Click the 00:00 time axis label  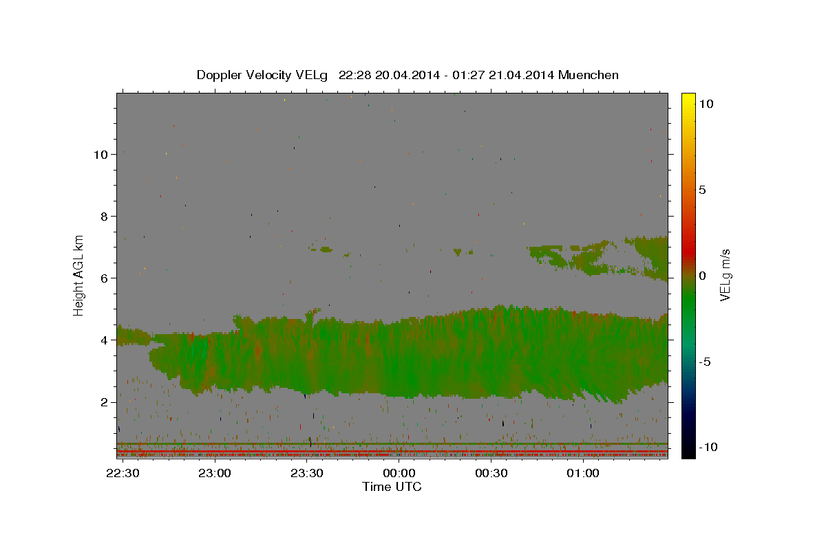[399, 473]
